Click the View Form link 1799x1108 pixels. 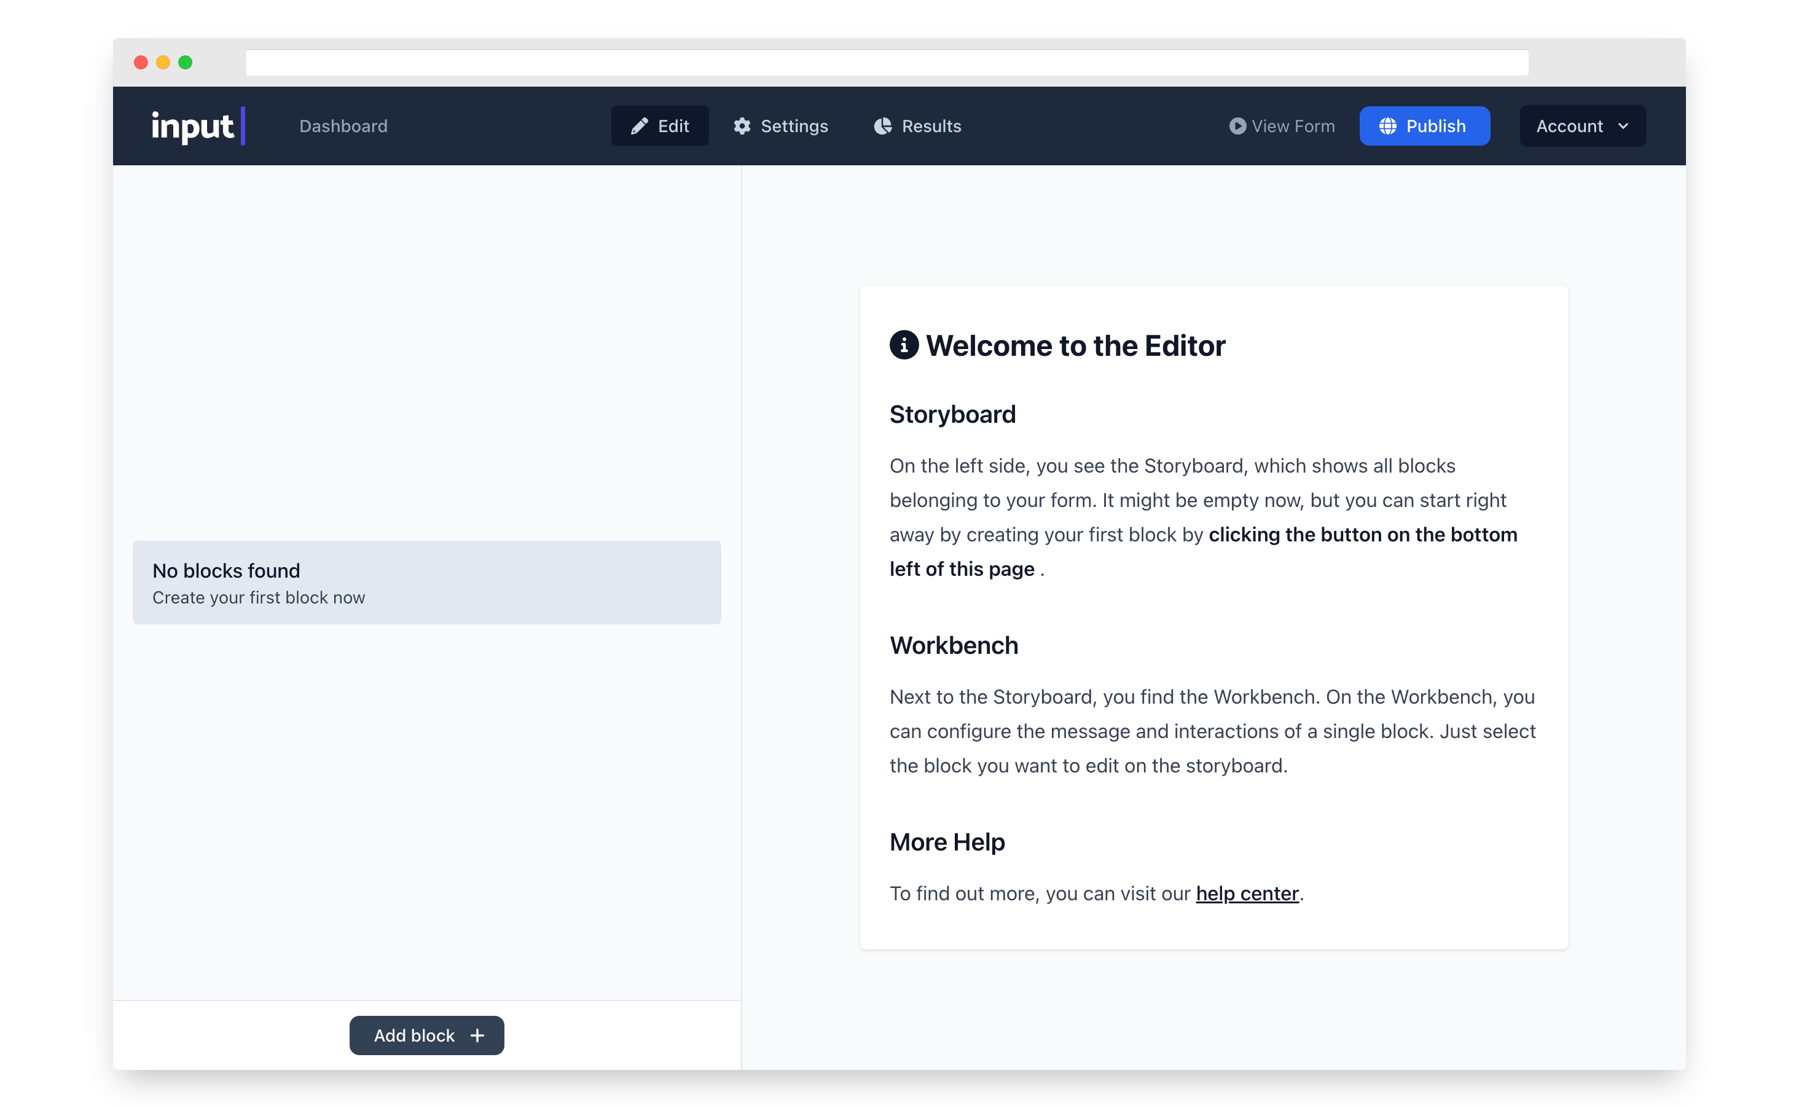coord(1293,126)
